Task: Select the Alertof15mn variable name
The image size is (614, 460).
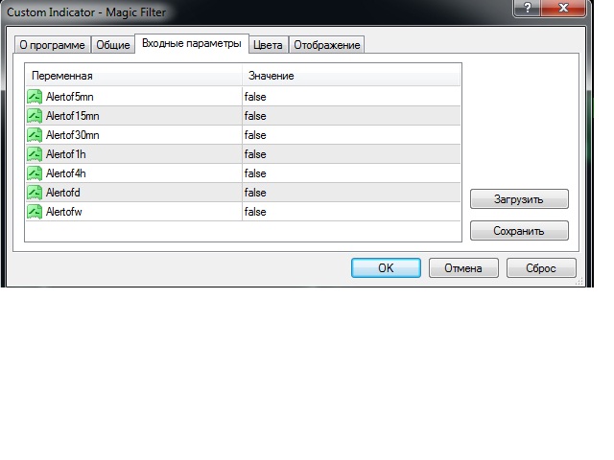Action: [73, 116]
